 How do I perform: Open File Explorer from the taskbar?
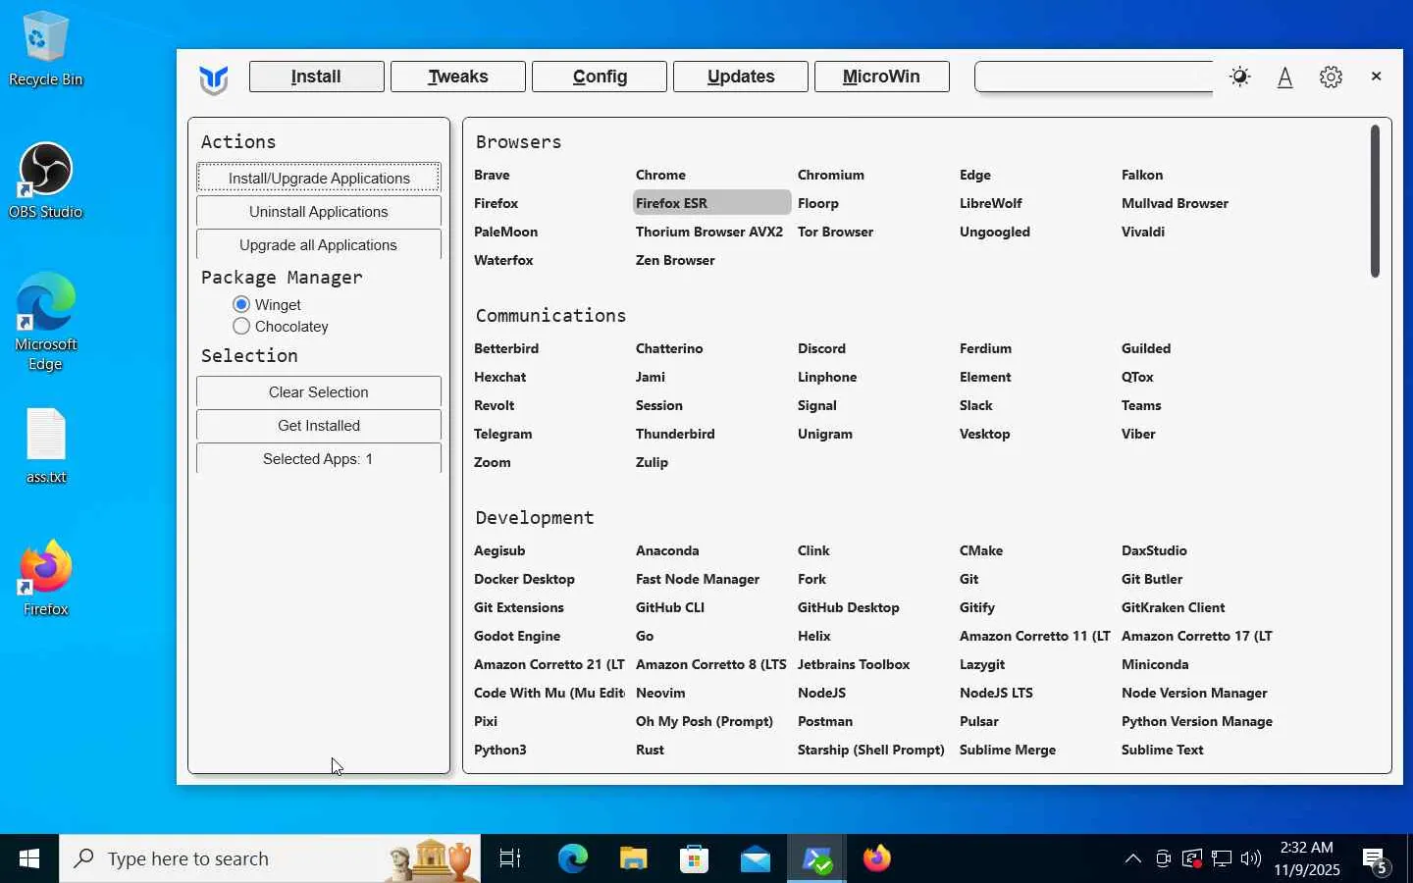(634, 858)
